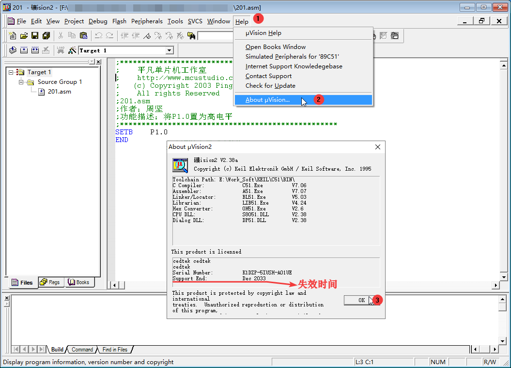Toggle bookmark with the flag icon
This screenshot has height=368, width=511.
click(x=147, y=35)
